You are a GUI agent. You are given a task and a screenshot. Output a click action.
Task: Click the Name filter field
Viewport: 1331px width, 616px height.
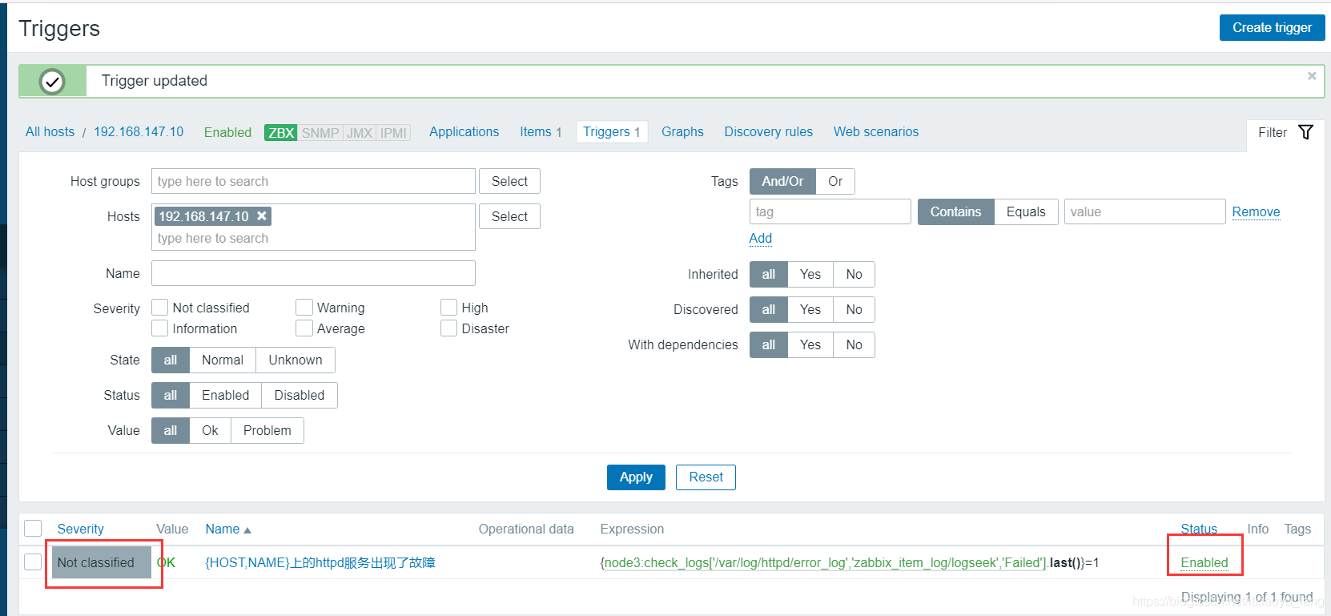313,273
